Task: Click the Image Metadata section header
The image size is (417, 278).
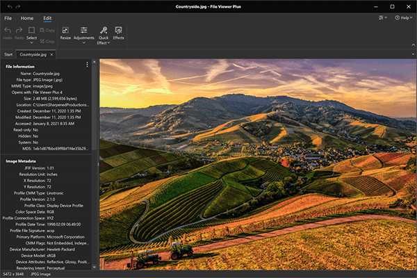Action: (21, 161)
